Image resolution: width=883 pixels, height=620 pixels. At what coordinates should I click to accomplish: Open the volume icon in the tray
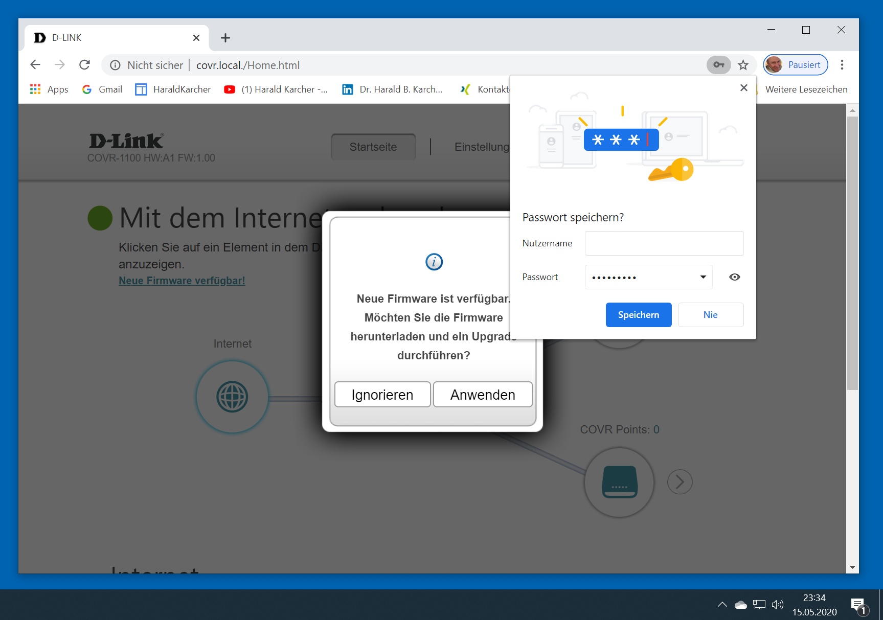click(778, 605)
